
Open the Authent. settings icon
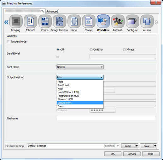click(118, 21)
